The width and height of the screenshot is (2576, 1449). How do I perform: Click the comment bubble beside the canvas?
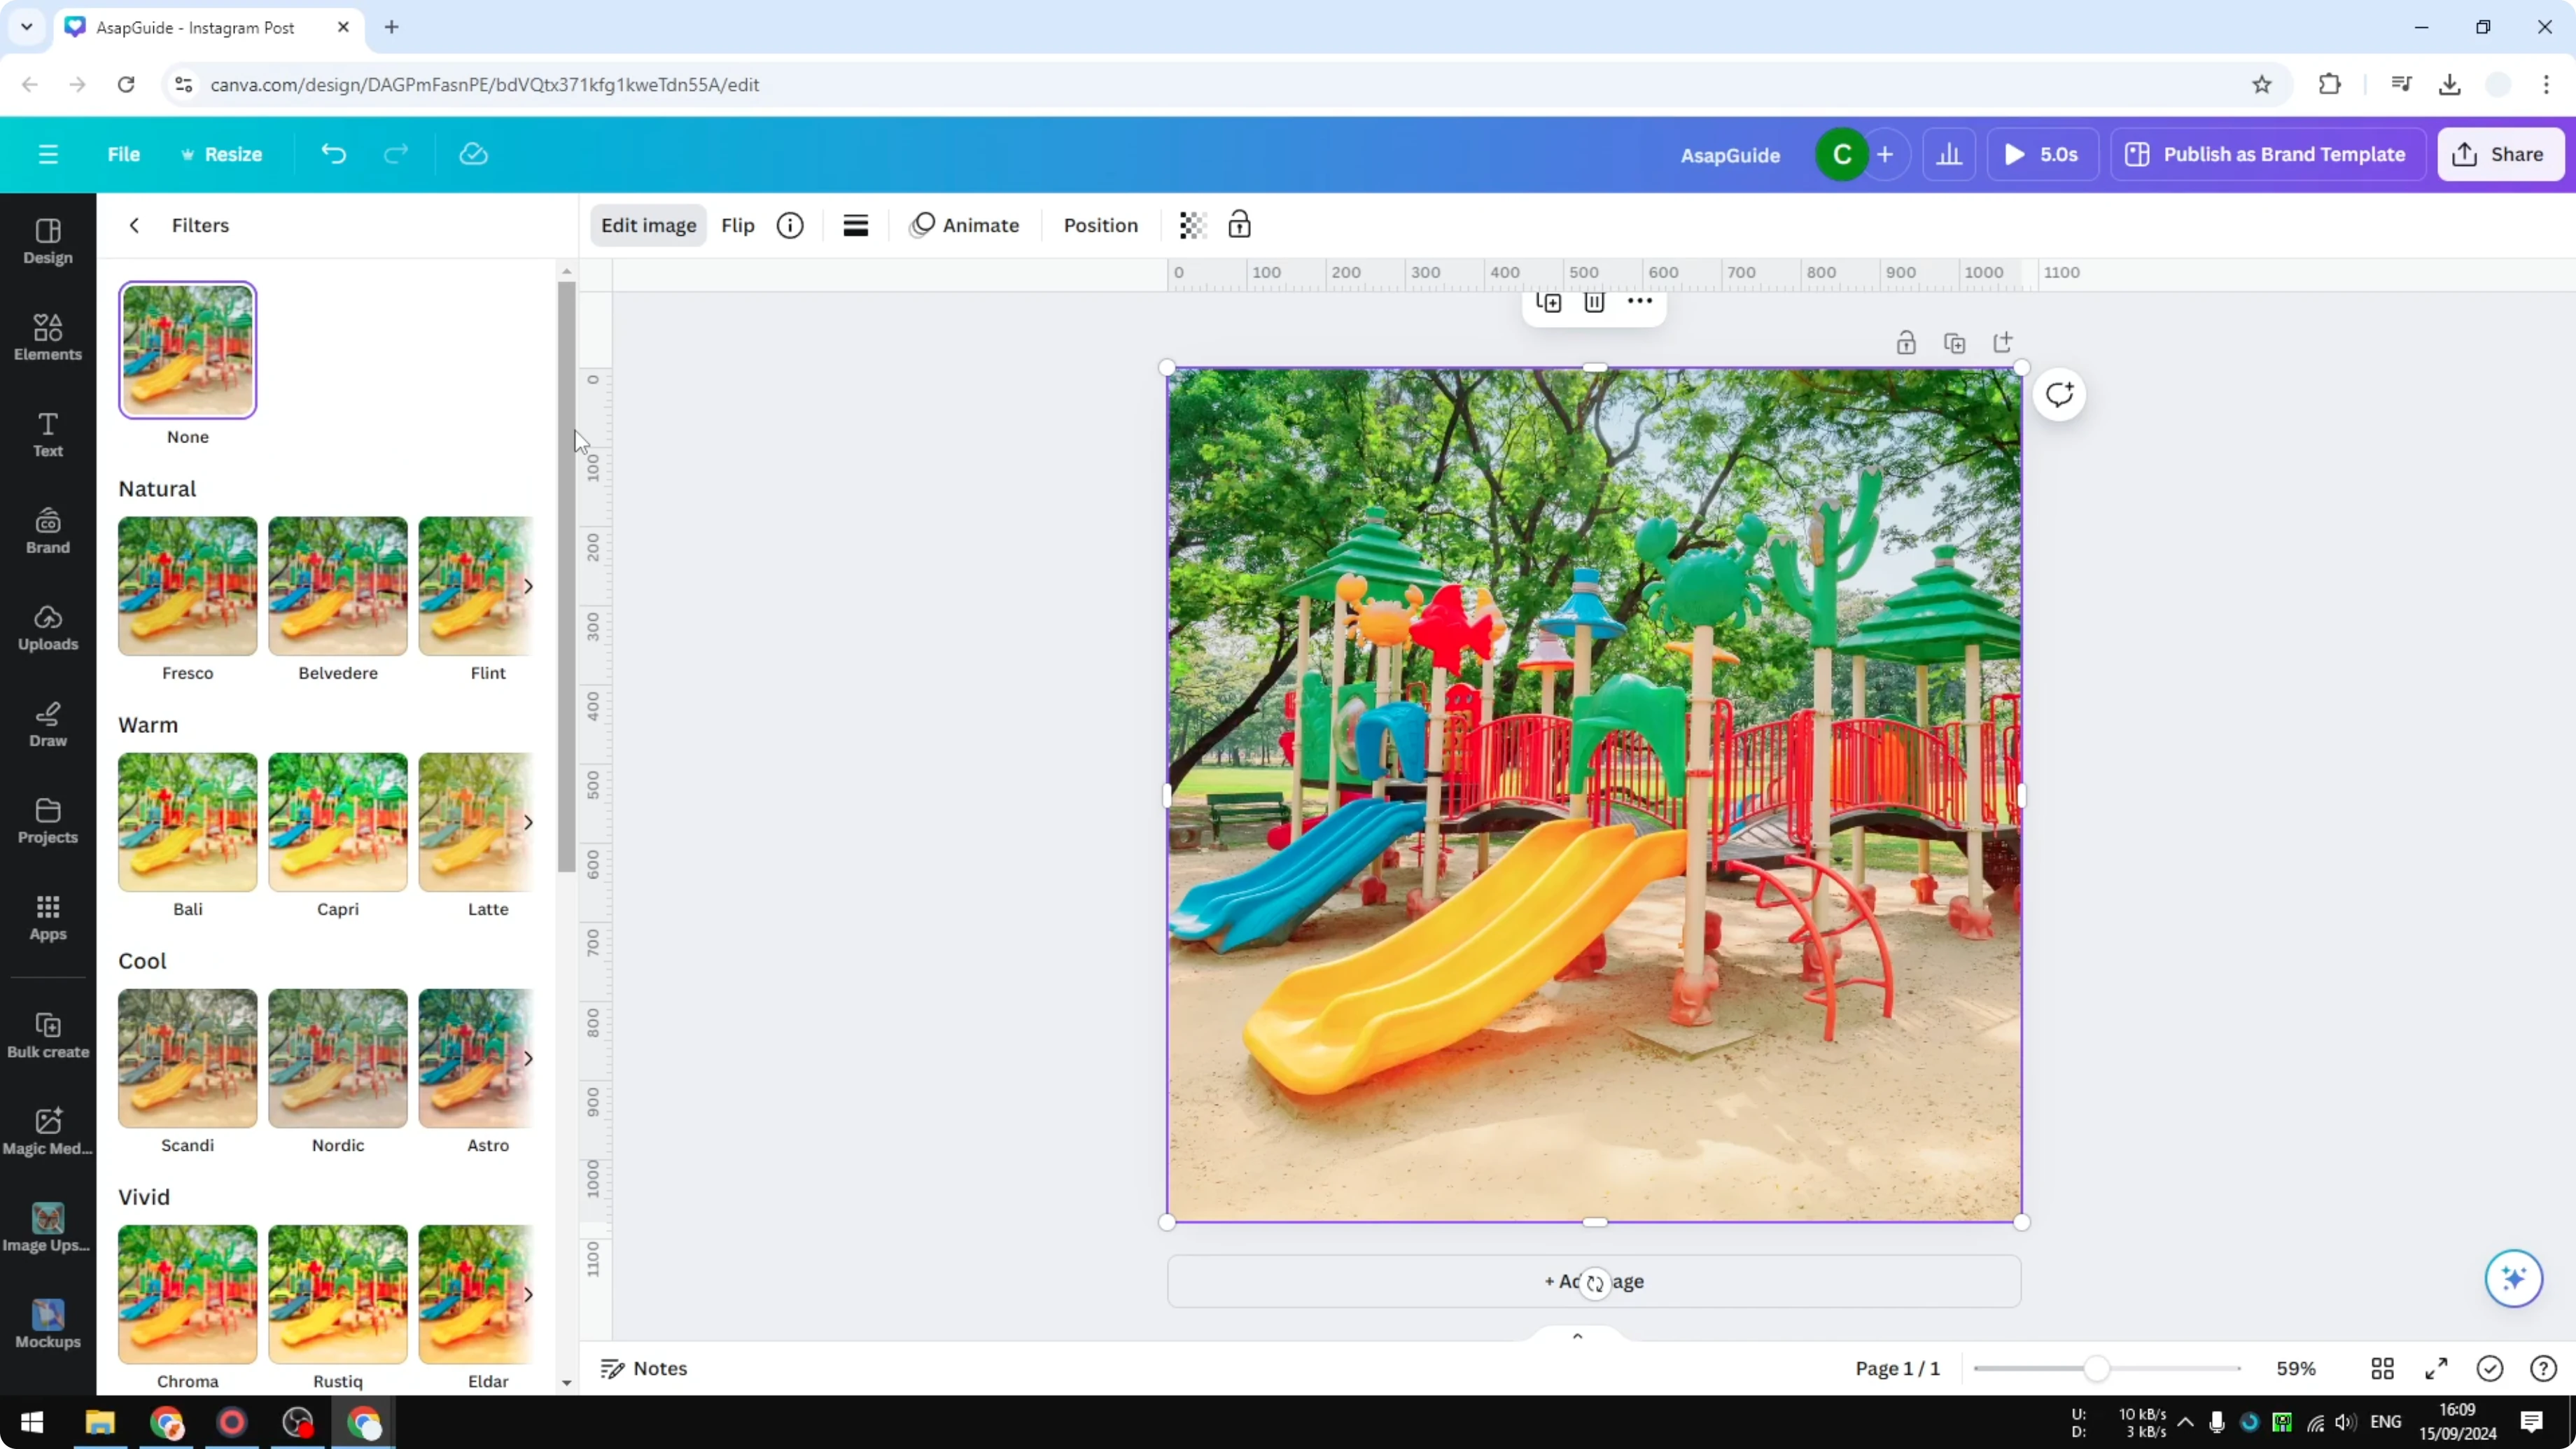(2059, 394)
